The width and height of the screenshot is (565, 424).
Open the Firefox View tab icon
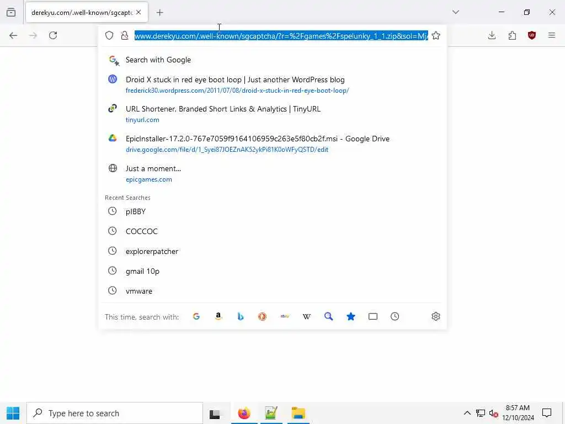tap(11, 12)
